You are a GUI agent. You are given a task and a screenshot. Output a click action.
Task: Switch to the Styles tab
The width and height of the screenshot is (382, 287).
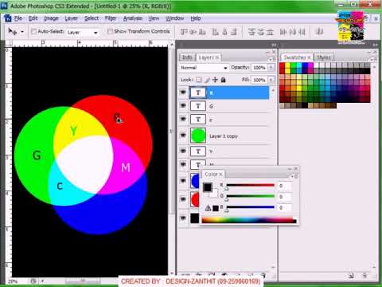pyautogui.click(x=324, y=57)
